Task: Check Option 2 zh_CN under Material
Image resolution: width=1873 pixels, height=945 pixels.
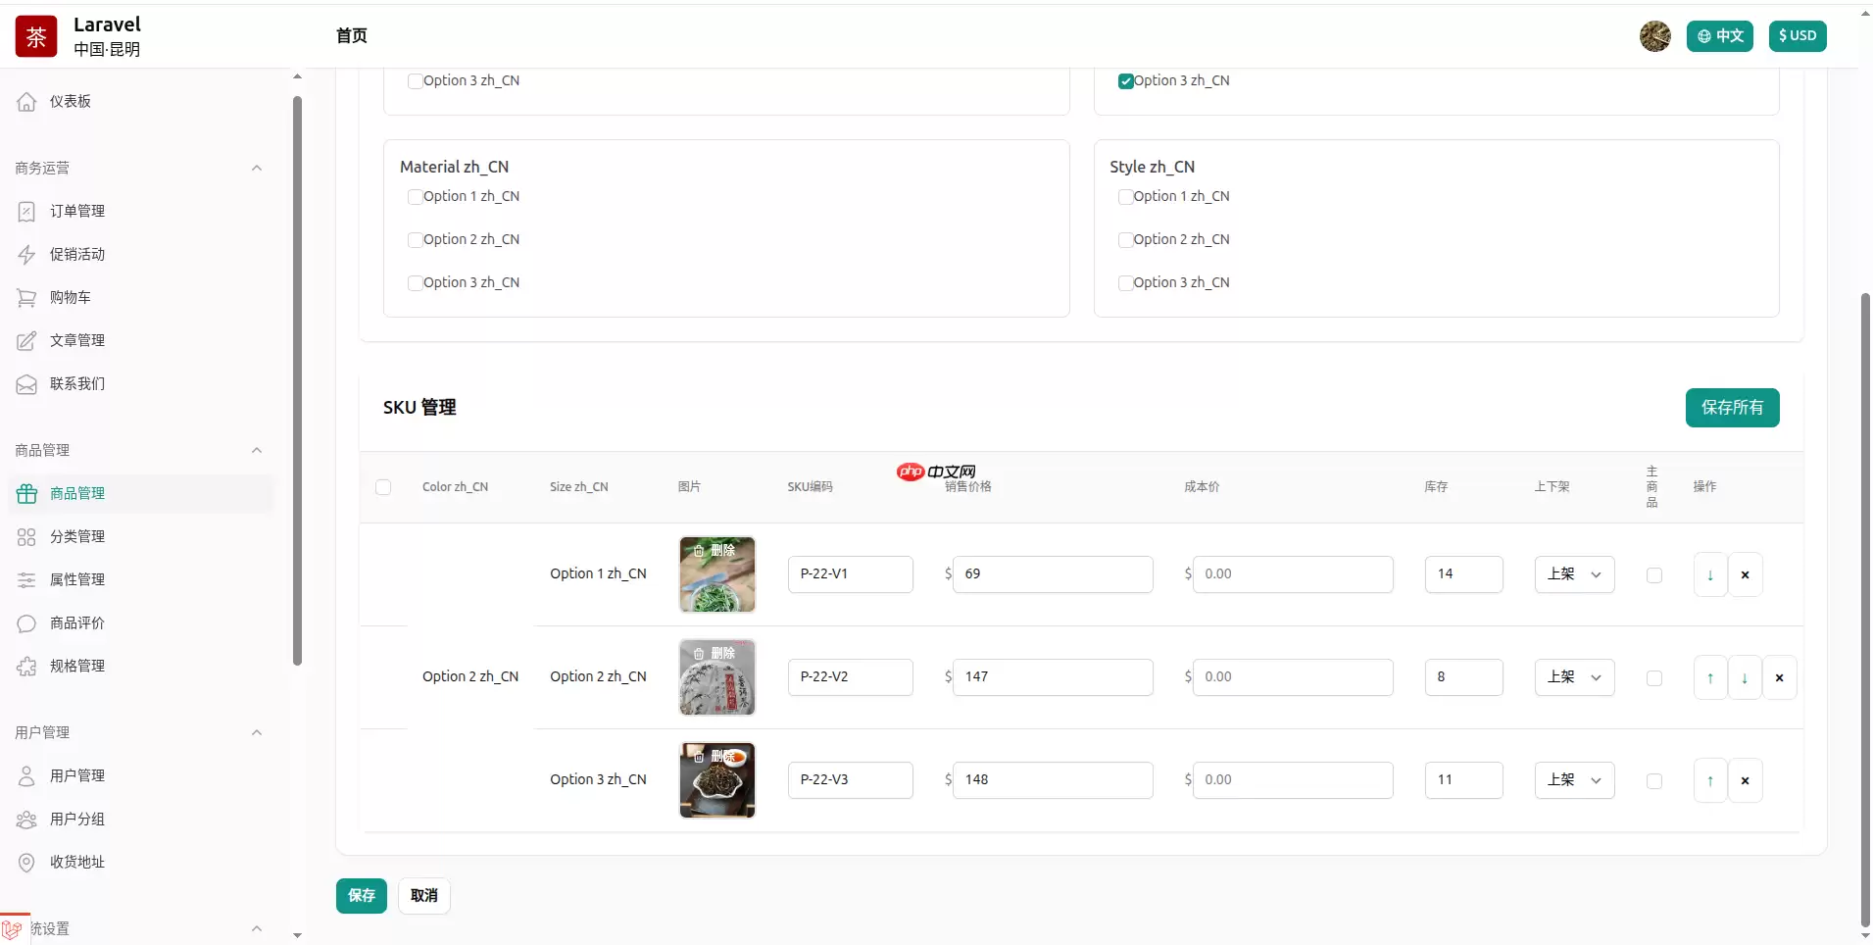Action: pyautogui.click(x=416, y=240)
